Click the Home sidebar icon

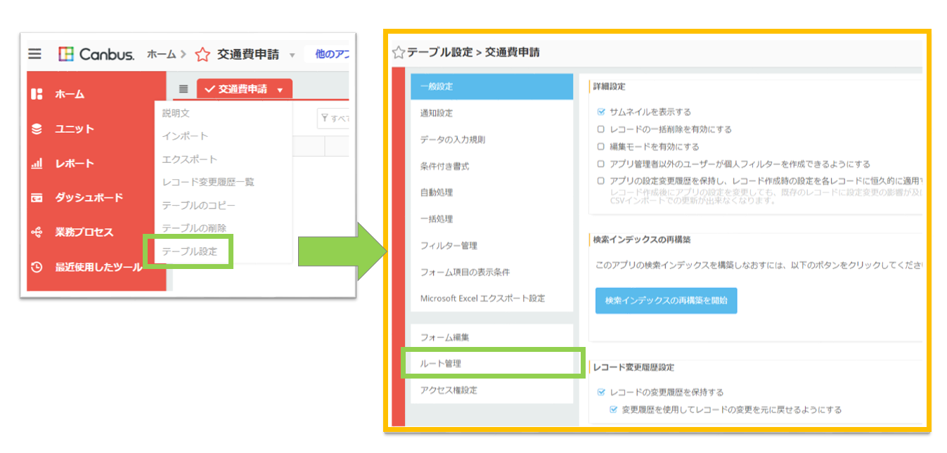[37, 94]
